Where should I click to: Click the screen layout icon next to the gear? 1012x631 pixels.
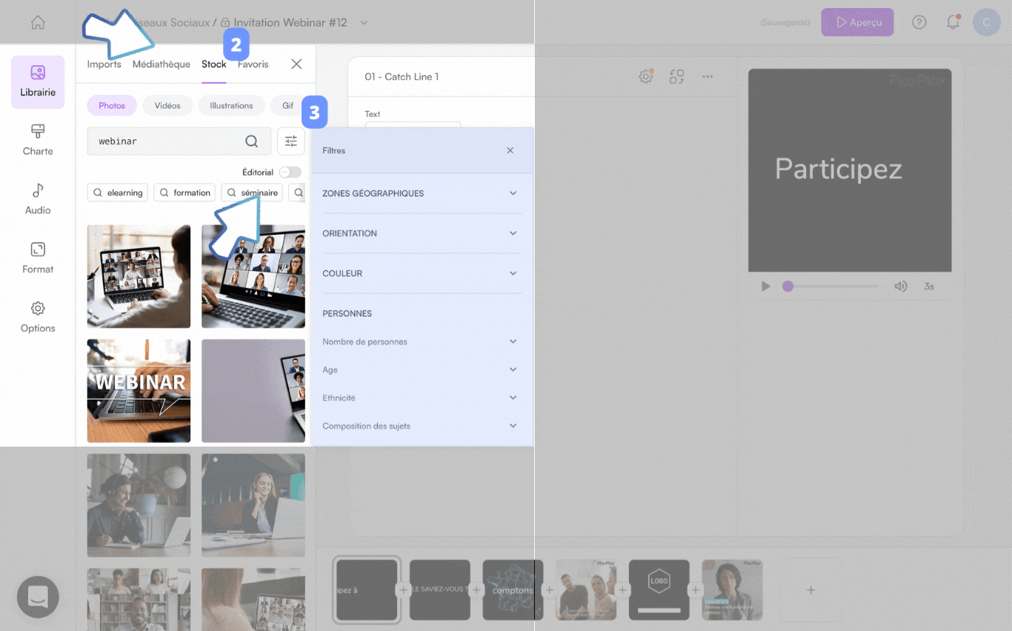676,76
